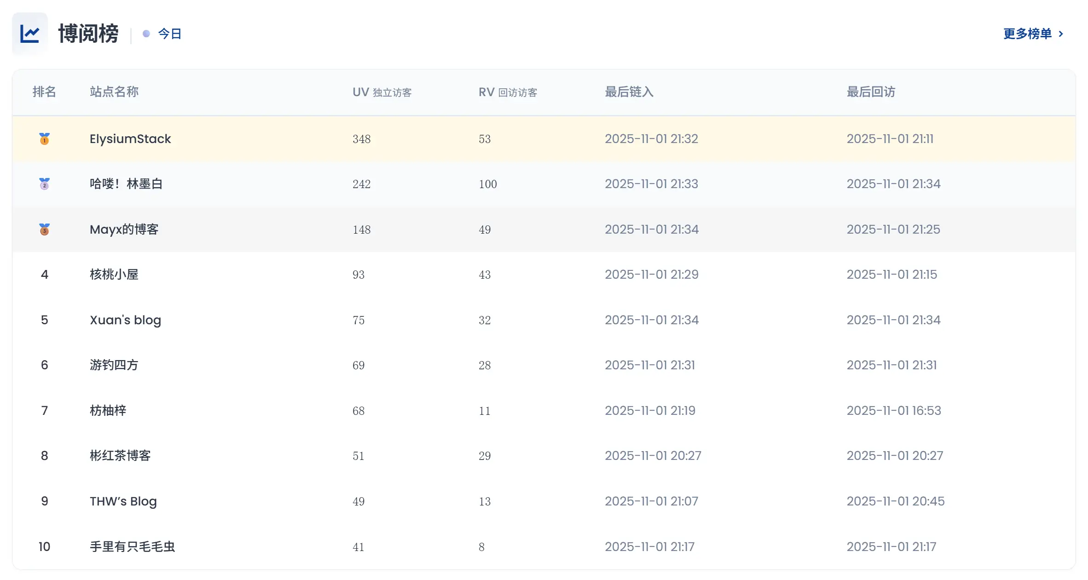Click the gold medal rank 1 icon
Screen dimensions: 1088x580
click(44, 138)
